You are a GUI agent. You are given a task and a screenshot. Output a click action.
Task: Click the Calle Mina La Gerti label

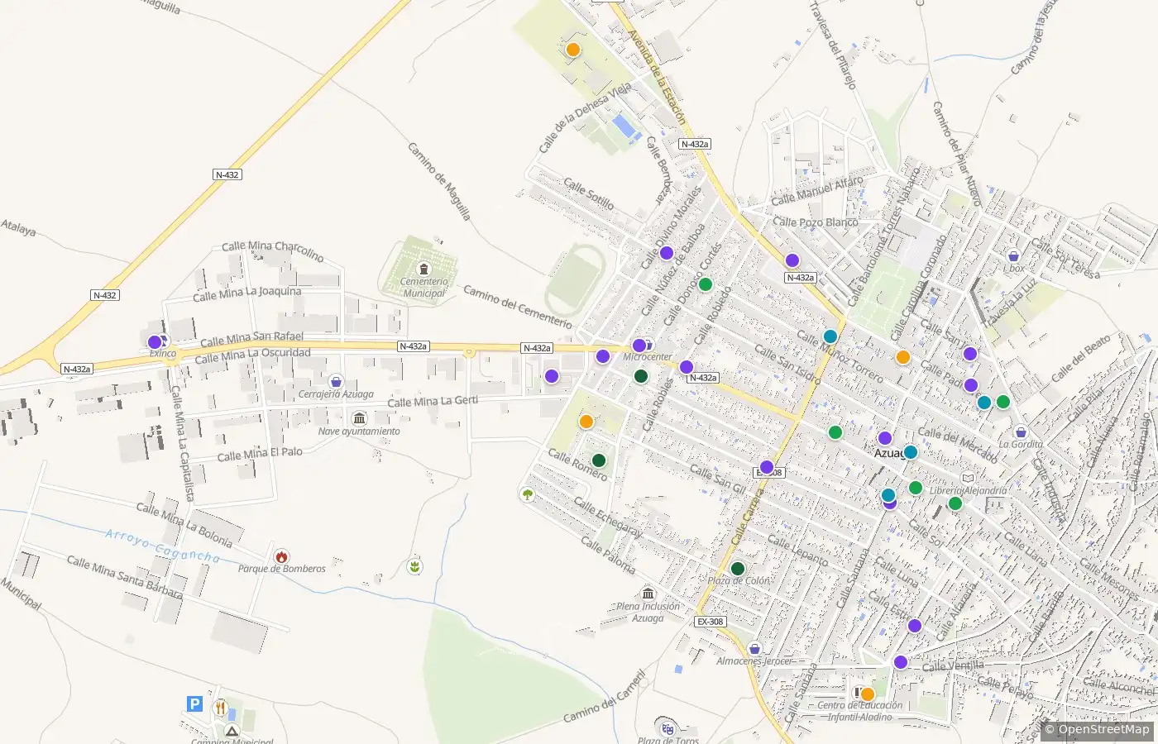pos(433,402)
